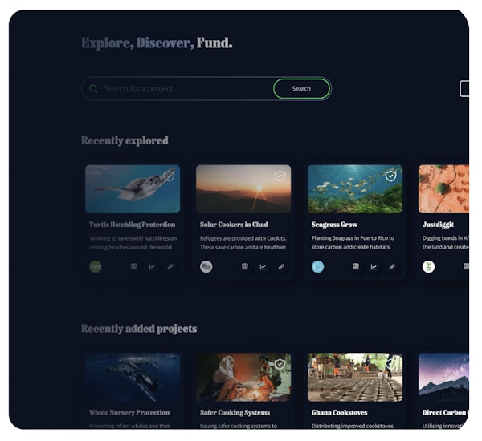
Task: Click 'Refugees are provided with Cookits' description
Action: (x=243, y=242)
